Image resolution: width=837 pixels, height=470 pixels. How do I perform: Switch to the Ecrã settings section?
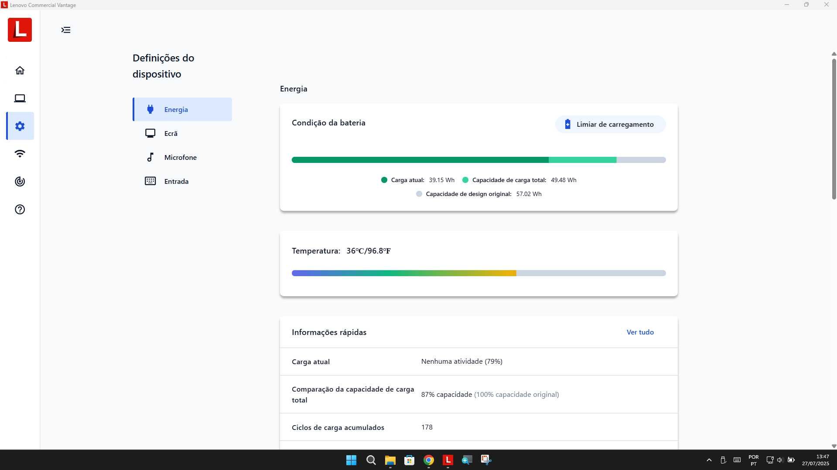[x=182, y=133]
